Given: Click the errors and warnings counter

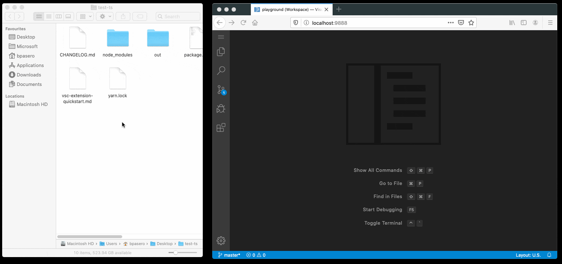Looking at the screenshot, I should tap(256, 255).
